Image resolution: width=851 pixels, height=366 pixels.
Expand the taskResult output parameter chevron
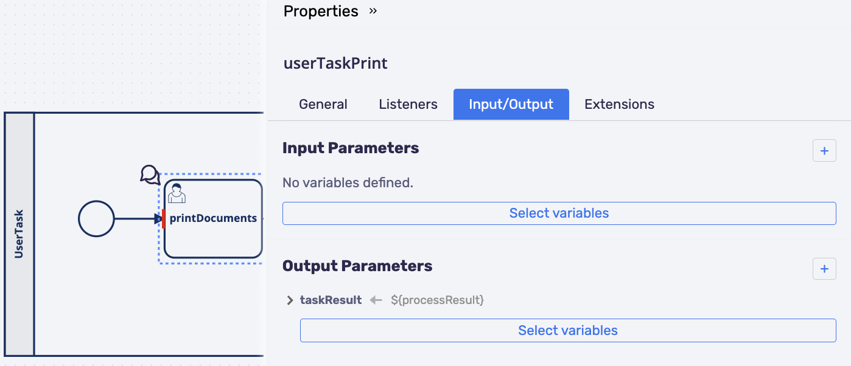pyautogui.click(x=290, y=300)
